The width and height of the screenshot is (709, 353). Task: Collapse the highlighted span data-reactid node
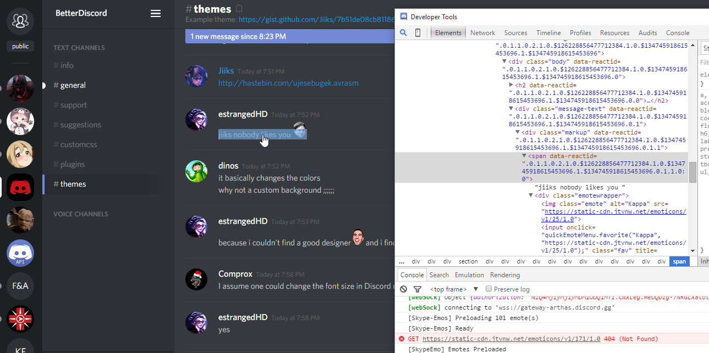pyautogui.click(x=524, y=156)
